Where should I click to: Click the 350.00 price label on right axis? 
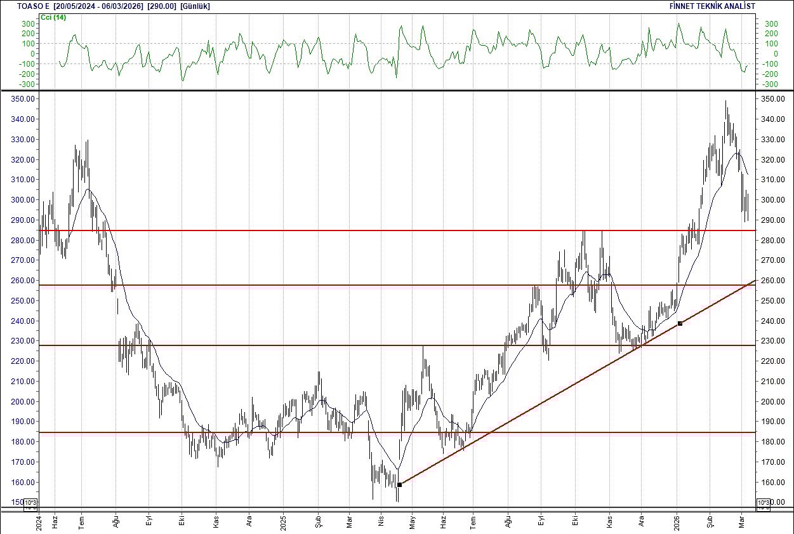(x=773, y=98)
